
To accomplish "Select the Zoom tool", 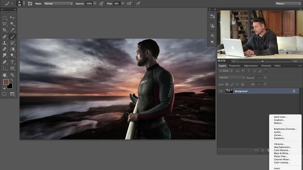I will 12,75.
